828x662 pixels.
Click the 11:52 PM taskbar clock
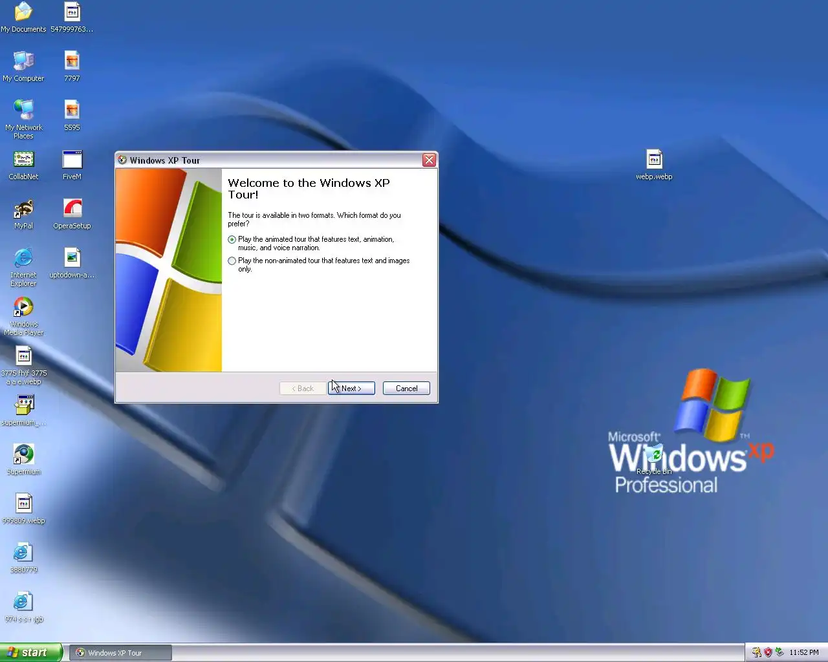click(804, 652)
